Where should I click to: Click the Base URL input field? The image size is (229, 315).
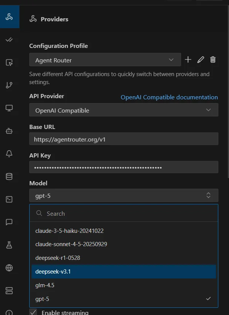[124, 139]
